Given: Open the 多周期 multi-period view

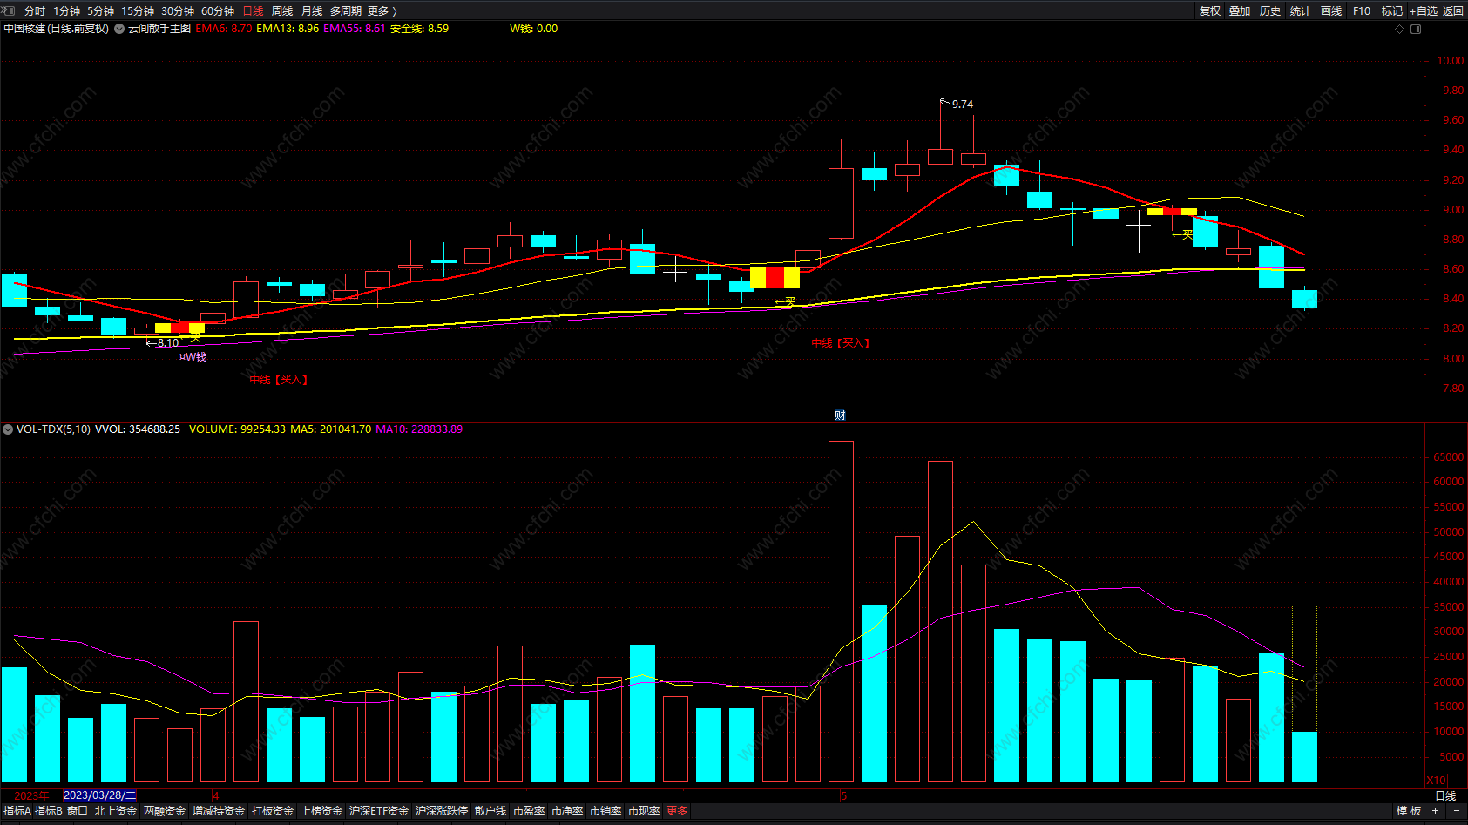Looking at the screenshot, I should [x=346, y=11].
